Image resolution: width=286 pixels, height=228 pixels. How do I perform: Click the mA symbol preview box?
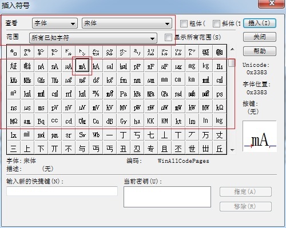pos(260,136)
